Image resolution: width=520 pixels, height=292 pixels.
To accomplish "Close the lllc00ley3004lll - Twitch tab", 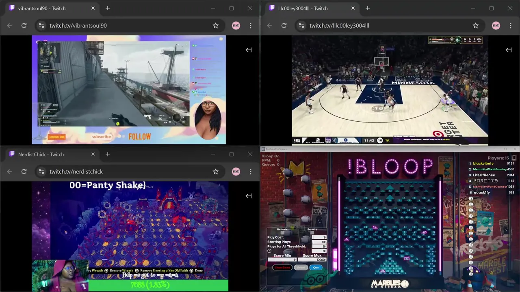I will point(353,8).
